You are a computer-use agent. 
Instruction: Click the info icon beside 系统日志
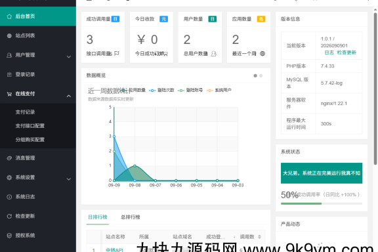coord(9,197)
